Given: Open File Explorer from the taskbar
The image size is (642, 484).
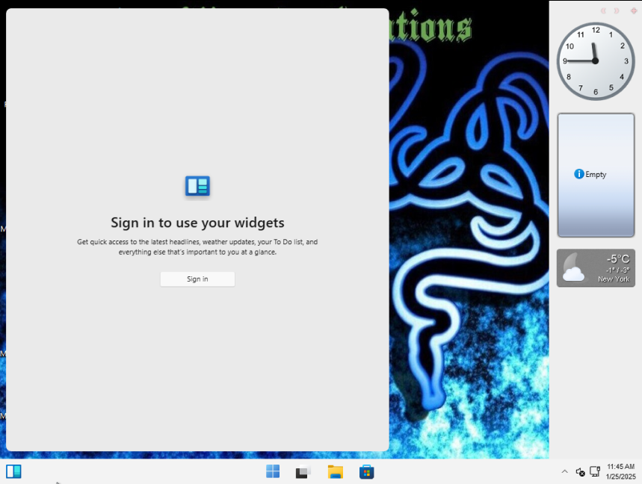Looking at the screenshot, I should pyautogui.click(x=336, y=472).
